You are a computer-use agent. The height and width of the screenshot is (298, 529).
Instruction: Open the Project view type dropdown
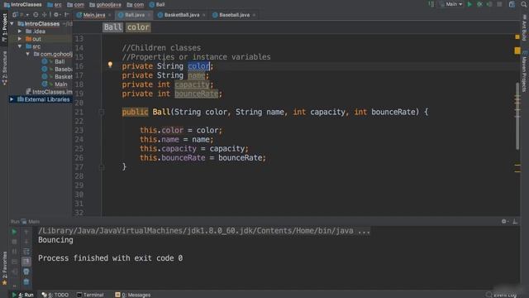click(x=20, y=15)
